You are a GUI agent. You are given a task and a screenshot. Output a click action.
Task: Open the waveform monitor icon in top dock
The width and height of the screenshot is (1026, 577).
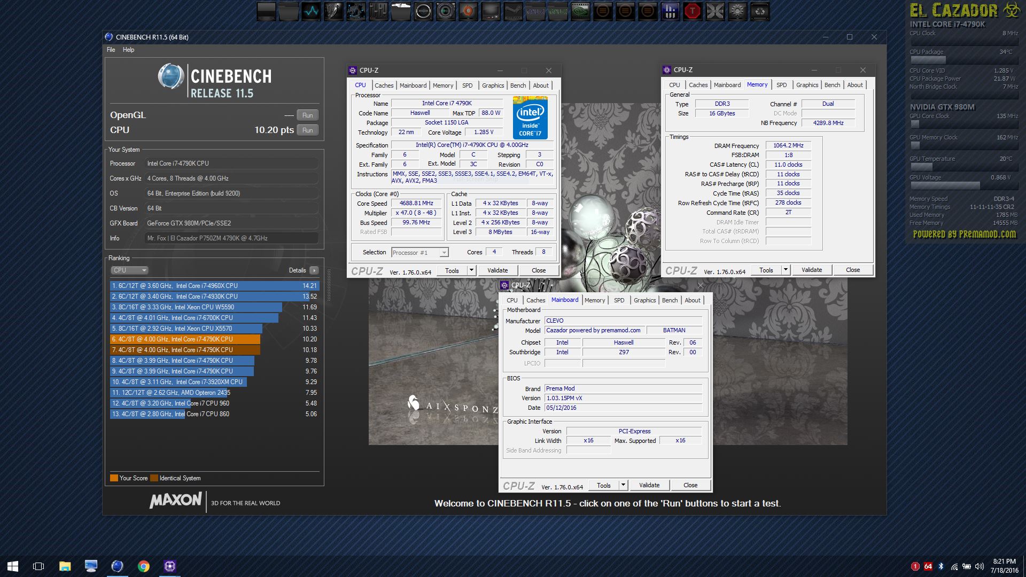click(311, 11)
